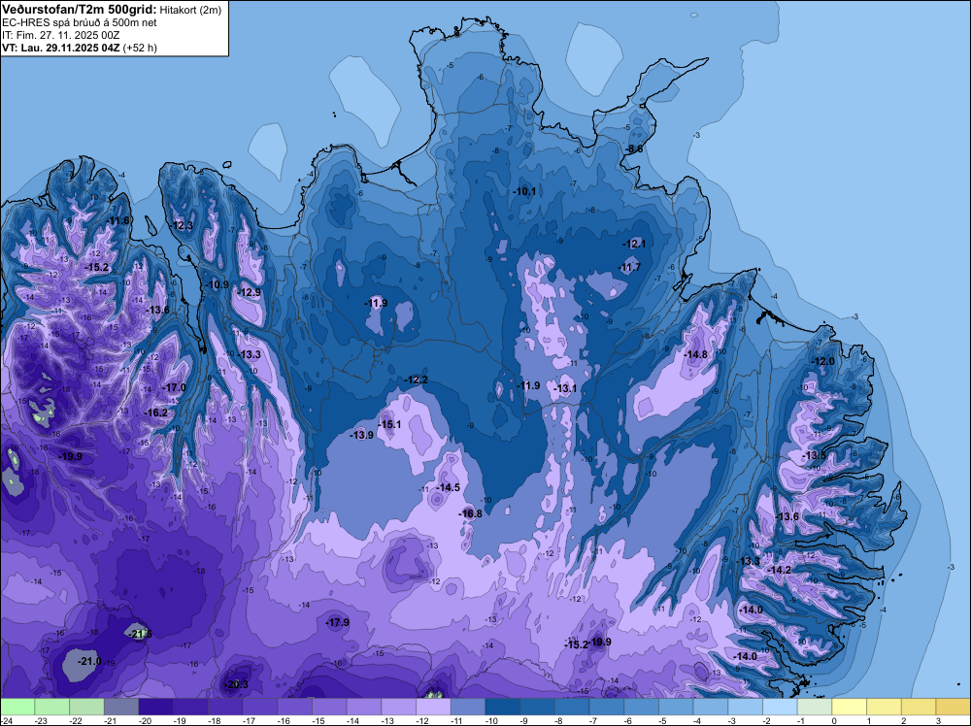Image resolution: width=971 pixels, height=726 pixels.
Task: Click the -14.5 temperature reading
Action: pyautogui.click(x=449, y=487)
